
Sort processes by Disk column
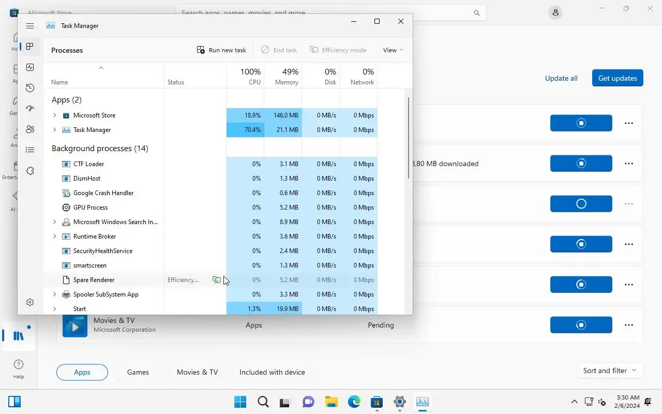tap(321, 76)
